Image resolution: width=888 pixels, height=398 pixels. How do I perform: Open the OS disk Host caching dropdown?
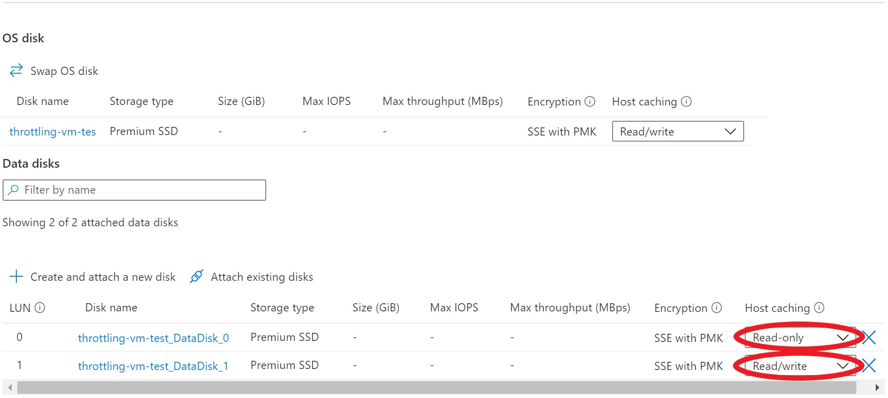click(677, 131)
